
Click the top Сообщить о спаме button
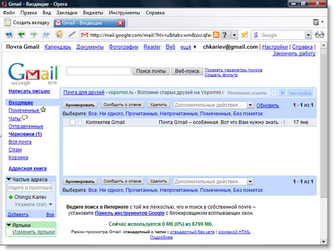click(x=122, y=104)
